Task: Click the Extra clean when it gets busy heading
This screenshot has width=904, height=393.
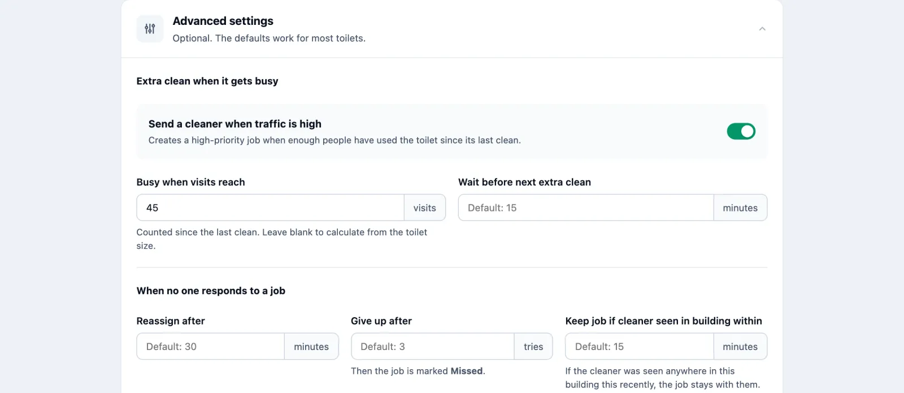Action: click(x=207, y=81)
